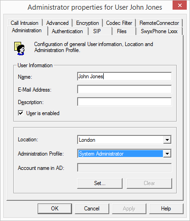Screen dimensions: 190x221
Task: Switch to the Authentication tab
Action: click(67, 31)
